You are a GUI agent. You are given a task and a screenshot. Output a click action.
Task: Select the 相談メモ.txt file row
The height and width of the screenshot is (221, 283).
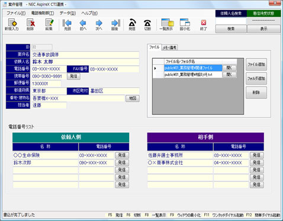193,75
